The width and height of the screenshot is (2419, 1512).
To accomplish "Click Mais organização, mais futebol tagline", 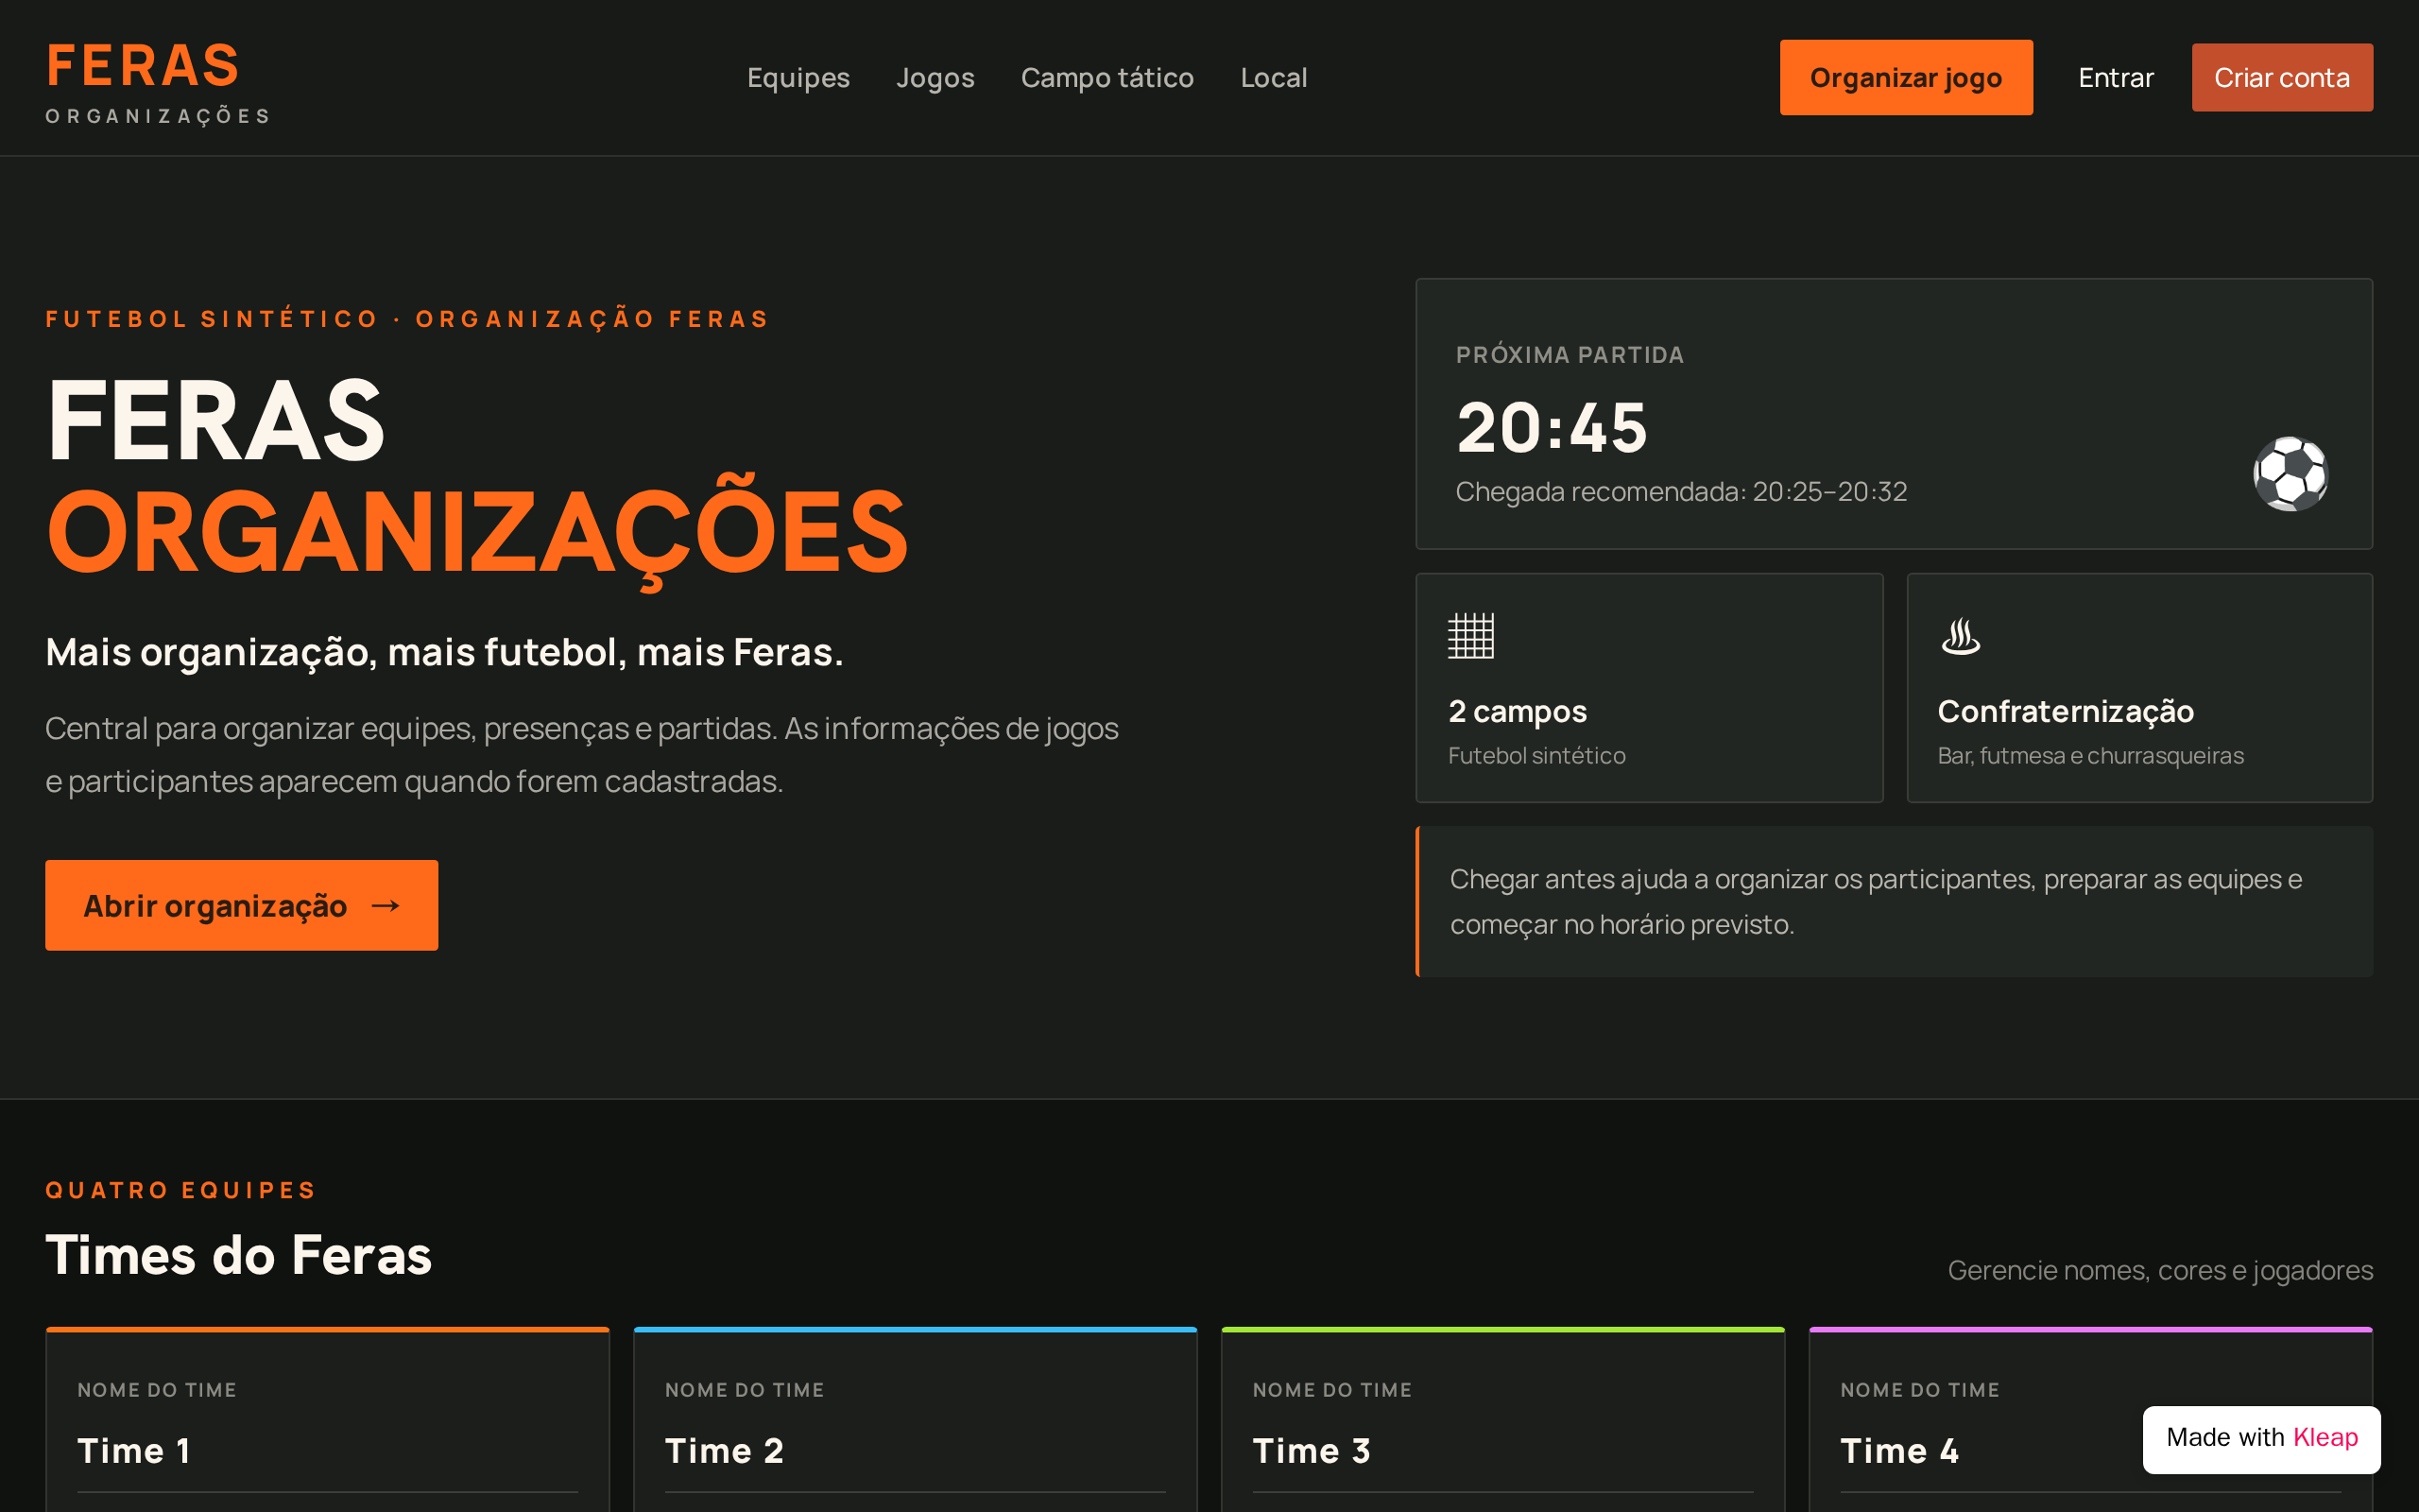I will coord(444,652).
